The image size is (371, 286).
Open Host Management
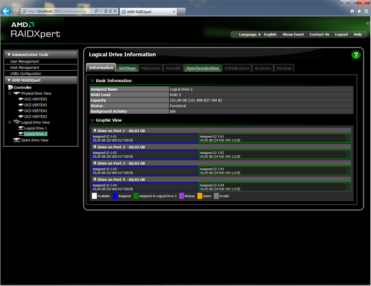tap(24, 68)
